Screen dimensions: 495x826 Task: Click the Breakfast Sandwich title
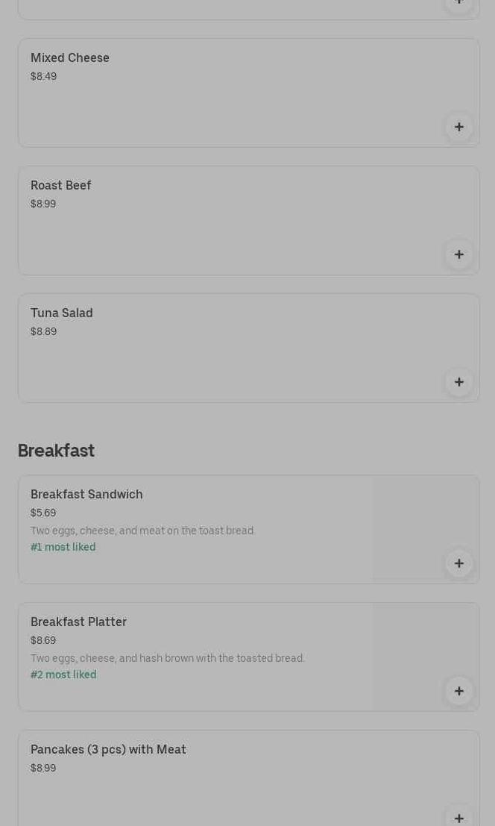(x=86, y=494)
